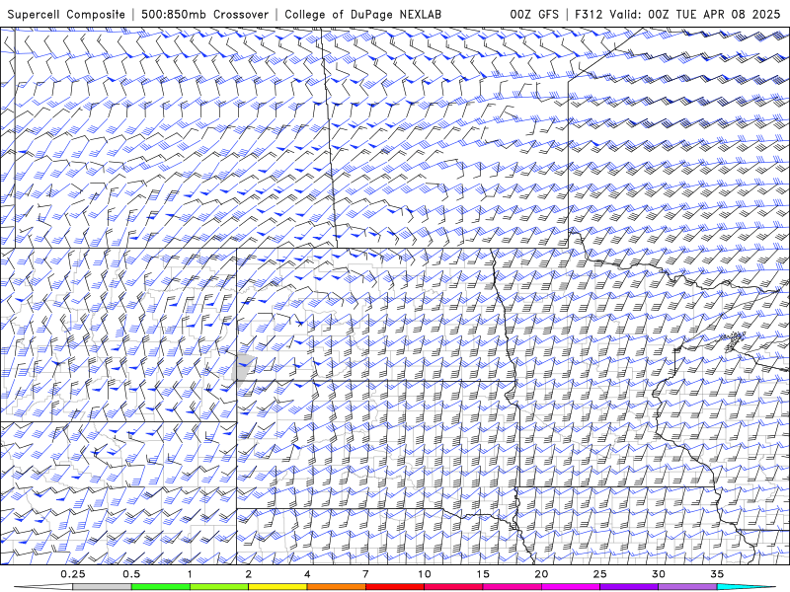Click the '0.25' color scale label
Image resolution: width=790 pixels, height=592 pixels.
pyautogui.click(x=73, y=574)
